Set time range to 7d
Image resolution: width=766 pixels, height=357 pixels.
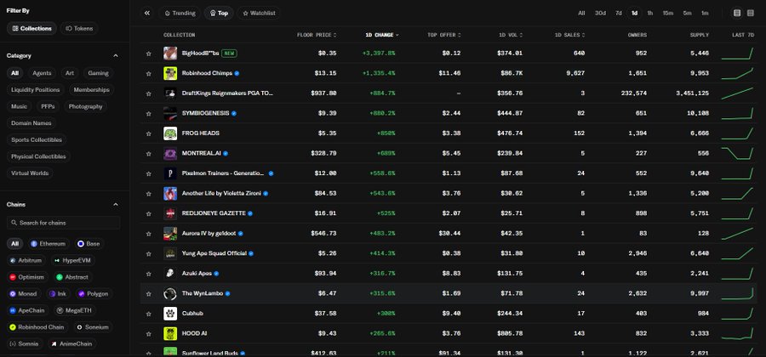(619, 13)
